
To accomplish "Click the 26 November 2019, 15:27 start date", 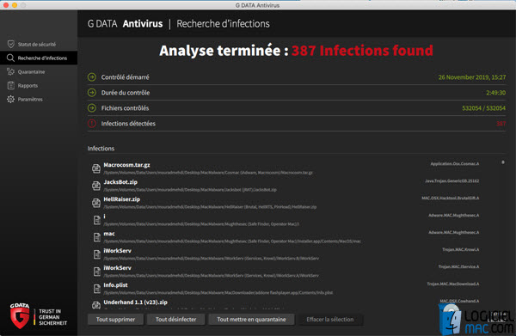I will 471,77.
